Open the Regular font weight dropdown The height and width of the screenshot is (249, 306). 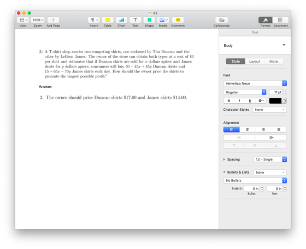click(245, 92)
